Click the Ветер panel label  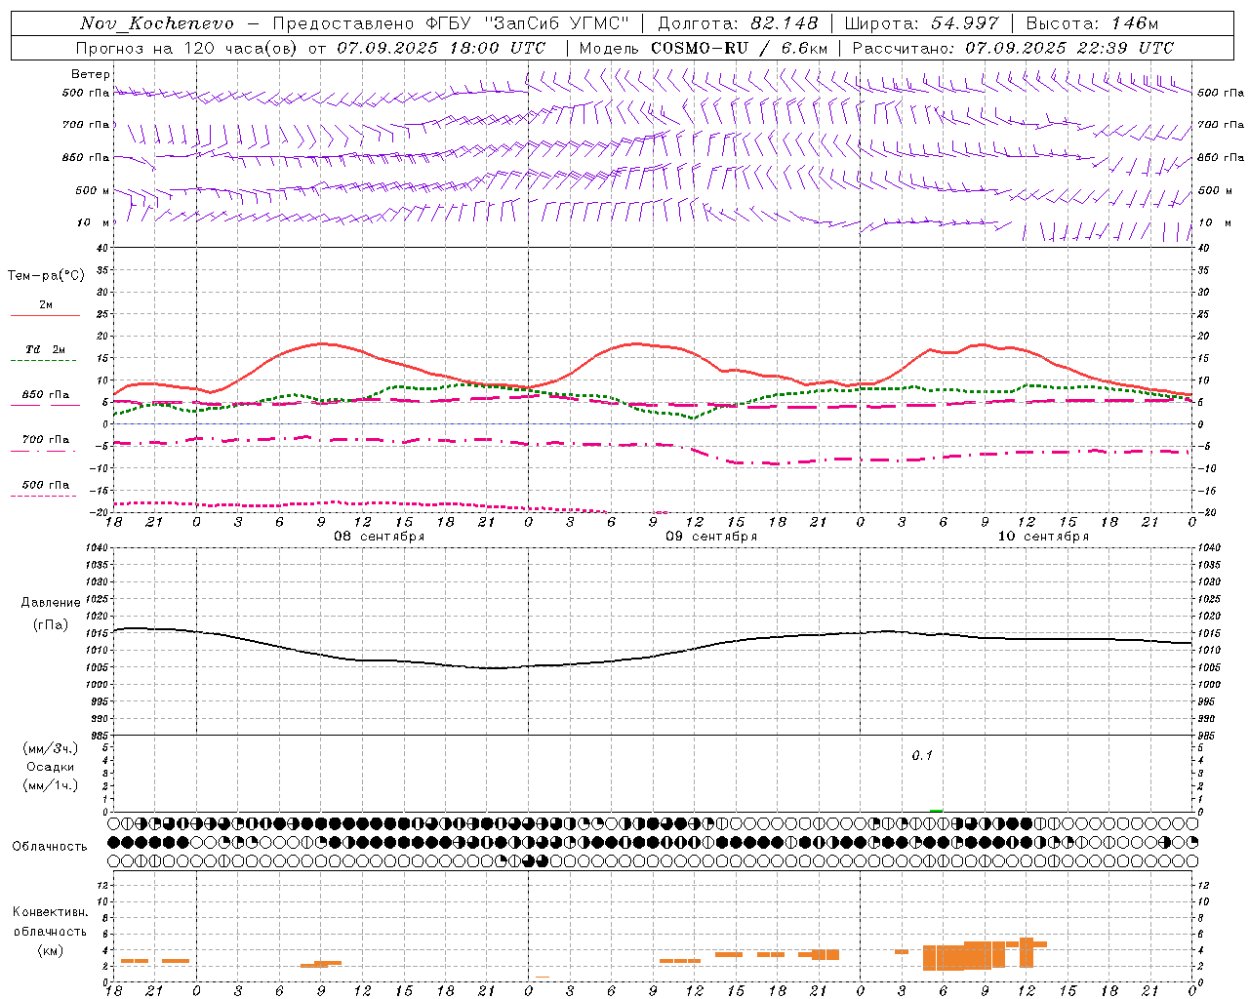[91, 74]
